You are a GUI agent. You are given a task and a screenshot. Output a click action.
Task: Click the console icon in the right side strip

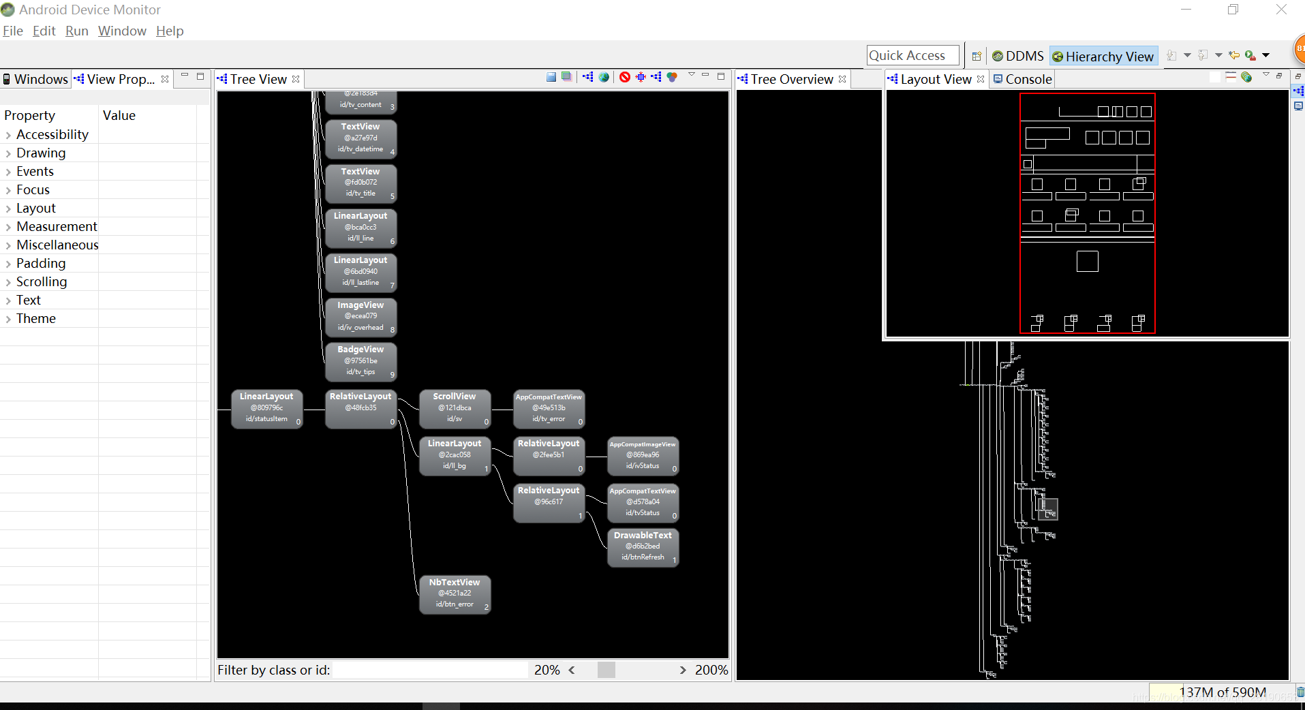[x=1299, y=106]
